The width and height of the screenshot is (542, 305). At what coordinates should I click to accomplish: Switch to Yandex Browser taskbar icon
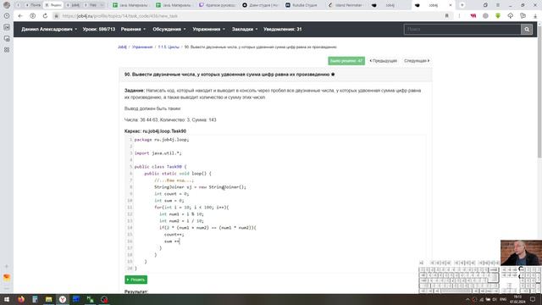63,299
